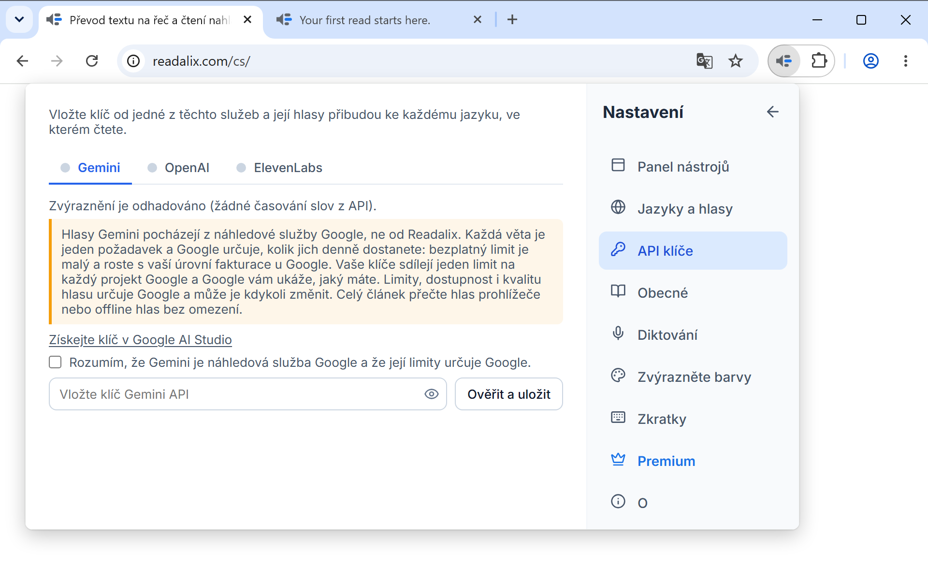Screen dimensions: 928x580
Task: Switch to the Gemini tab
Action: coord(90,168)
